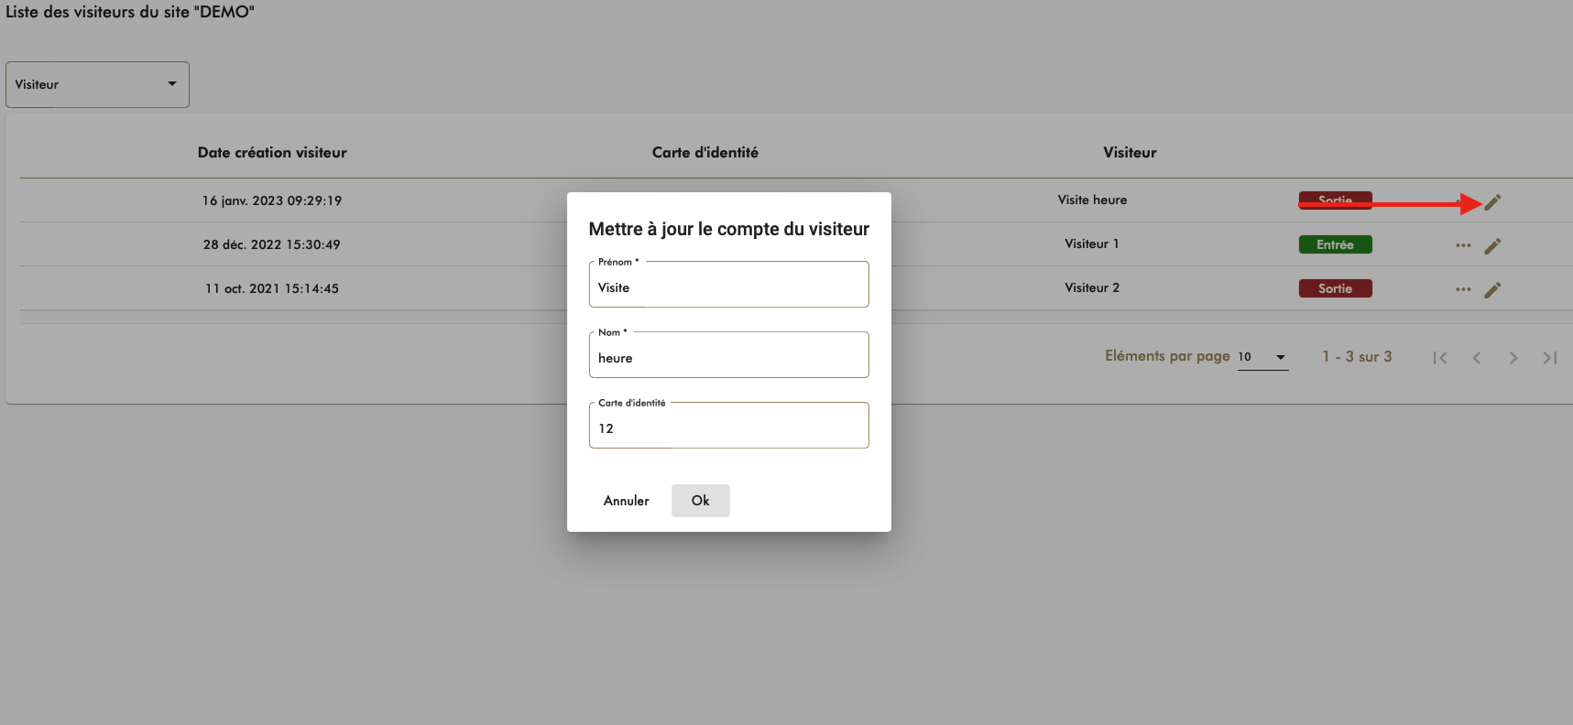Go to the first page of visitors
Image resolution: width=1573 pixels, height=725 pixels.
pos(1440,358)
